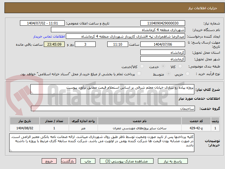Viewport: 225px width, 169px height.
Task: Click the remaining time field 23:45:09
Action: coord(54,44)
